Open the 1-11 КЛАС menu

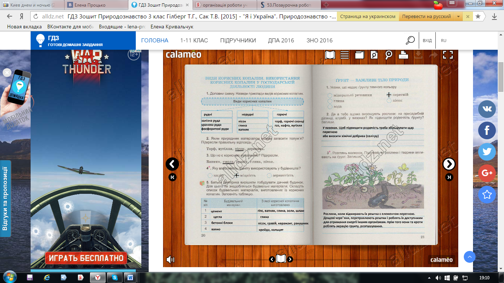(x=194, y=41)
